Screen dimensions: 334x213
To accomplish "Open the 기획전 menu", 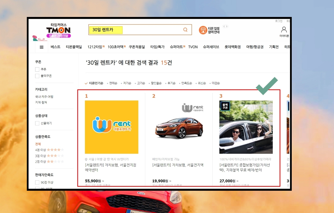I will (274, 47).
